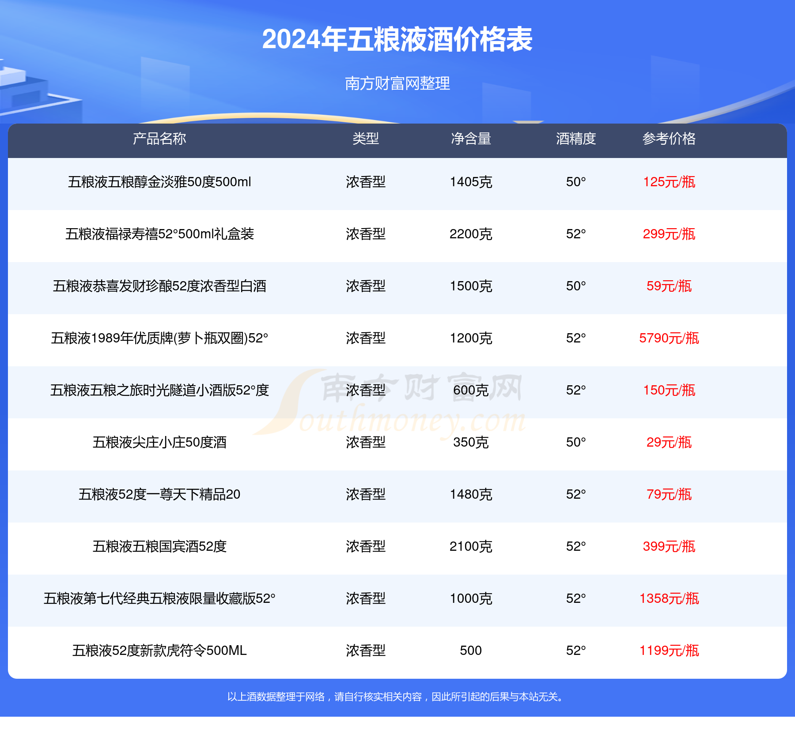Click net content 600克
795x737 pixels.
click(471, 390)
